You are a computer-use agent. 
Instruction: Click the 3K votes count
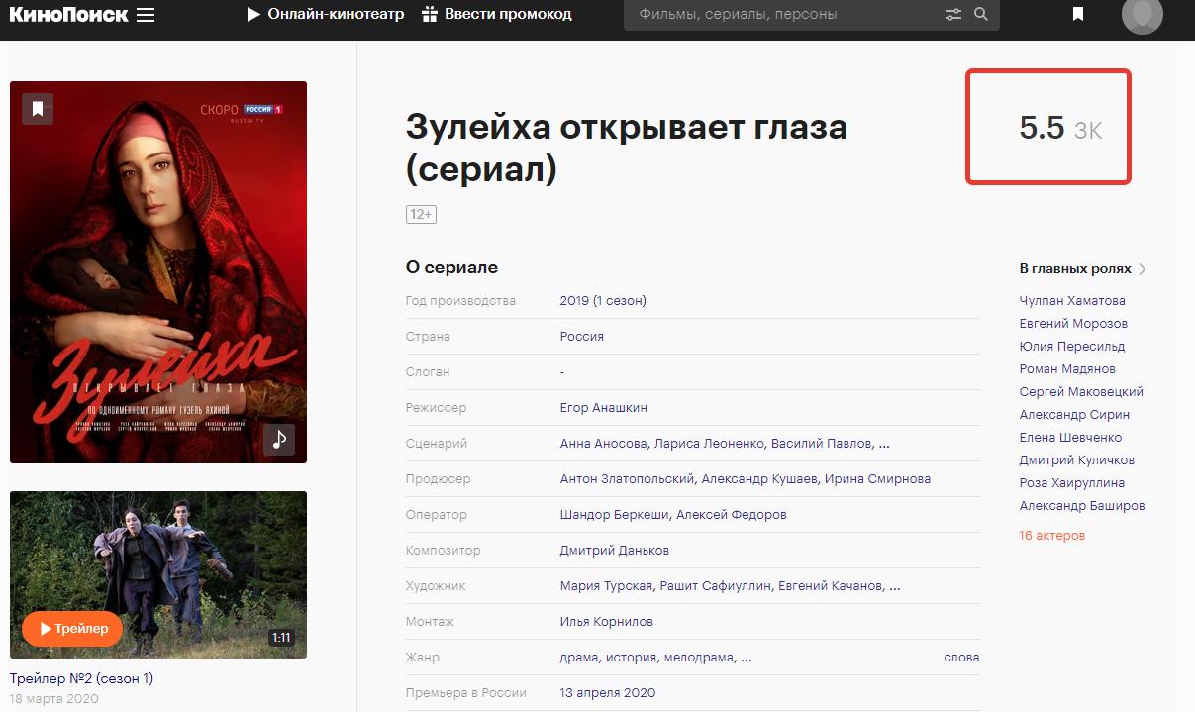1088,131
